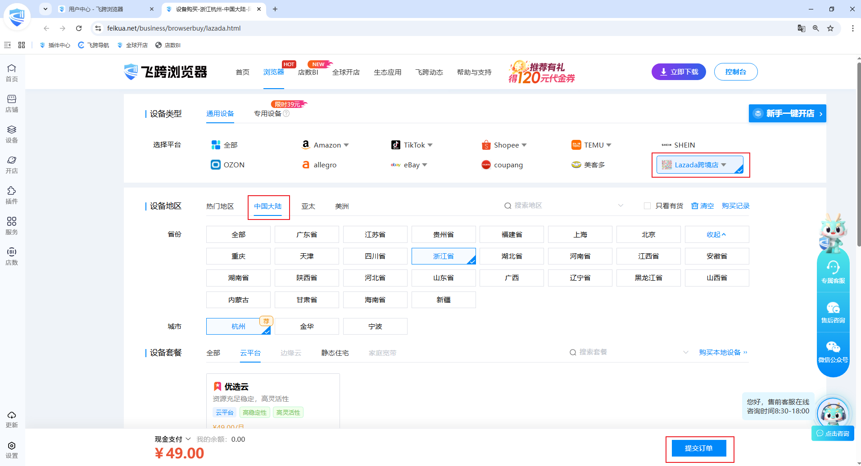Click the 飞跨浏览器 logo
This screenshot has width=861, height=466.
[x=165, y=72]
